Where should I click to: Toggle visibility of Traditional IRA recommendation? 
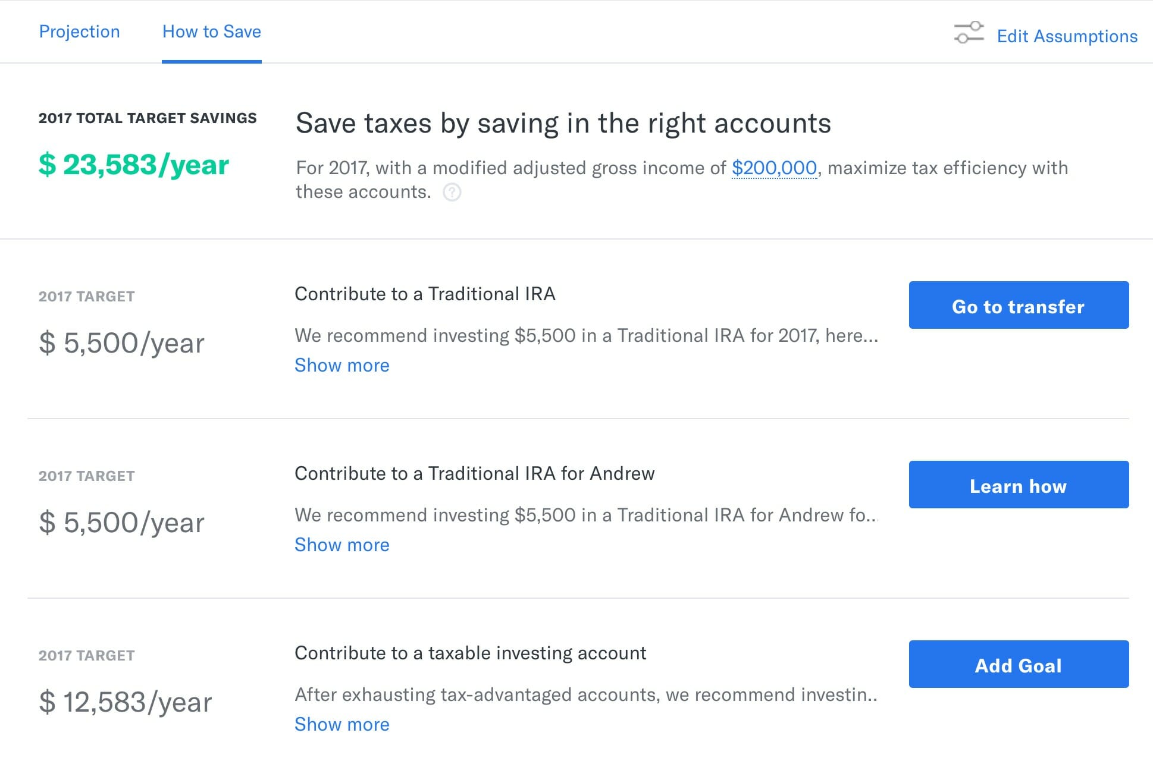[x=341, y=364]
